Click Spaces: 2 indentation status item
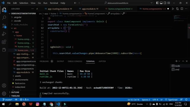The width and height of the screenshot is (190, 107). 146,100
